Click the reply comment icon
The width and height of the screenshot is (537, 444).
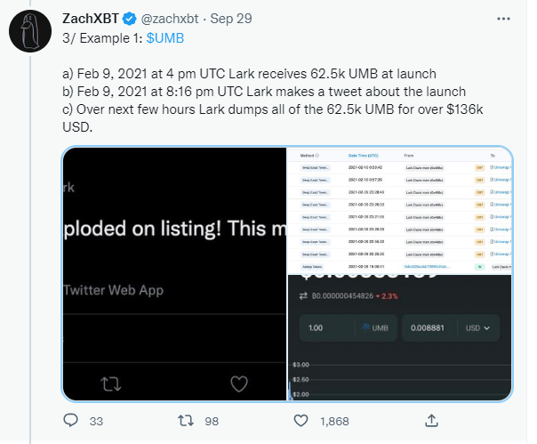point(73,419)
